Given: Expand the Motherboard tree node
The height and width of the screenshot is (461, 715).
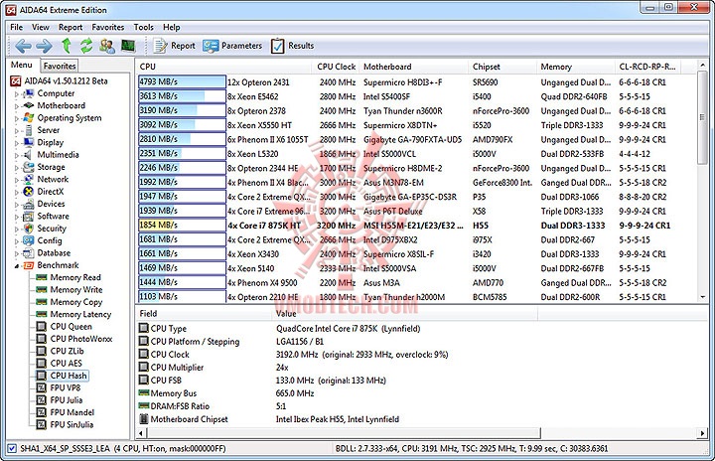Looking at the screenshot, I should click(x=17, y=106).
